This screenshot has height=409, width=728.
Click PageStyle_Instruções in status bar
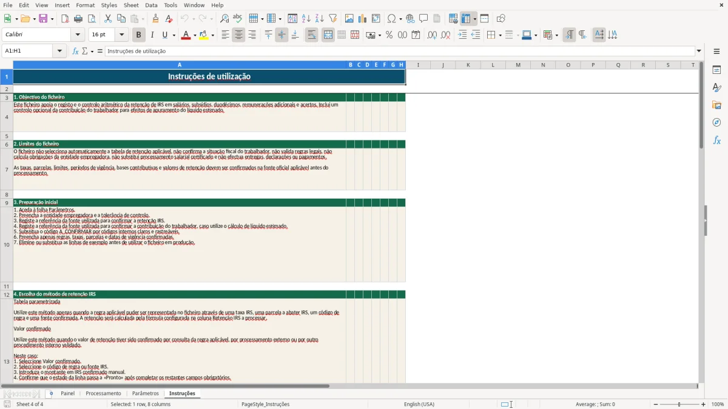point(265,404)
